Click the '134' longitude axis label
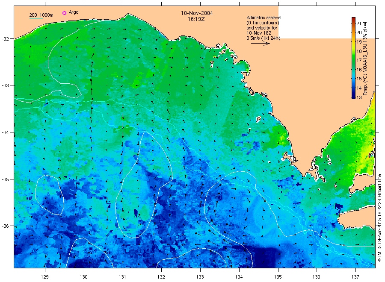This screenshot has width=385, height=282. 239,277
